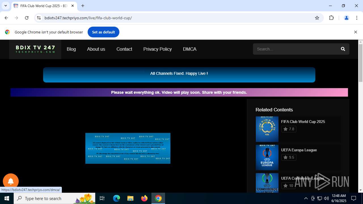Dismiss the default browser notification bar
This screenshot has height=204, width=363.
355,32
